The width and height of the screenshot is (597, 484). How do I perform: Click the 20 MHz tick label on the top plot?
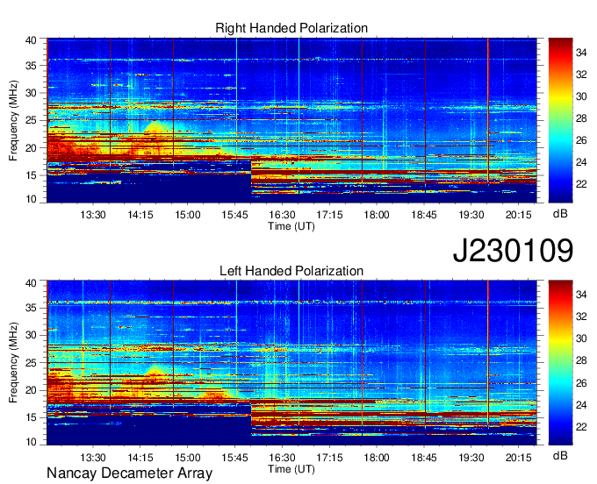32,148
